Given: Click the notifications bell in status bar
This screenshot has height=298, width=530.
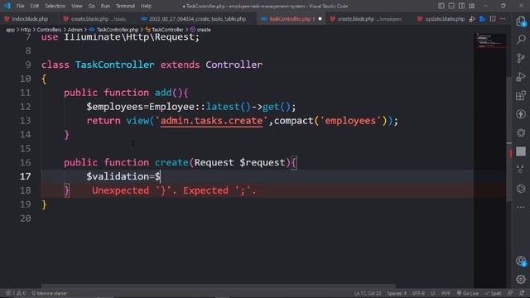Looking at the screenshot, I should pos(523,293).
